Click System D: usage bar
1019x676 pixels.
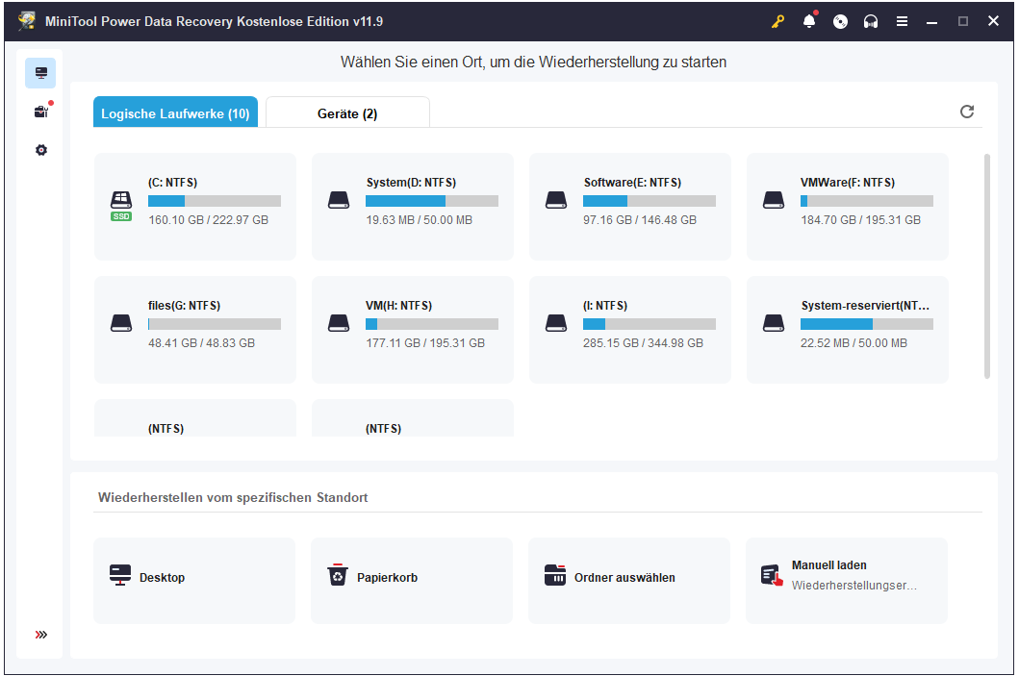pyautogui.click(x=432, y=201)
